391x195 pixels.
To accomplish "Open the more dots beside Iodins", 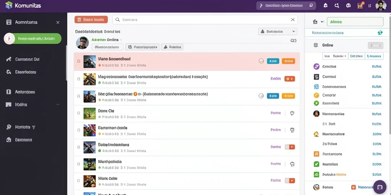I will coord(58,104).
